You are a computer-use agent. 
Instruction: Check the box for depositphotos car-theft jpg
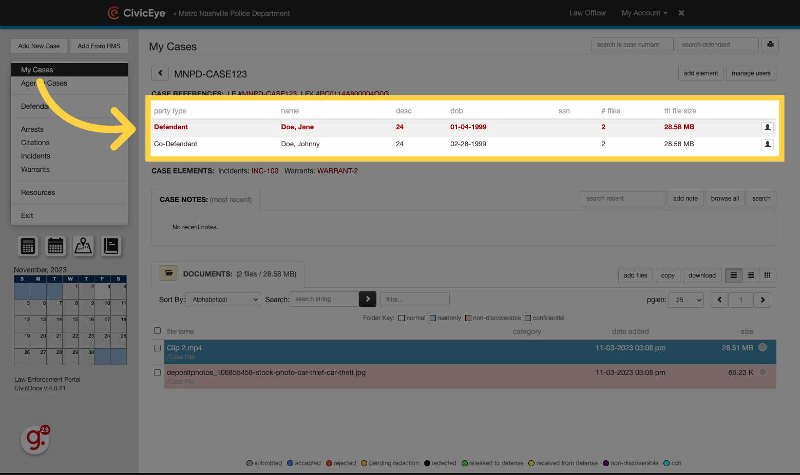pos(158,372)
